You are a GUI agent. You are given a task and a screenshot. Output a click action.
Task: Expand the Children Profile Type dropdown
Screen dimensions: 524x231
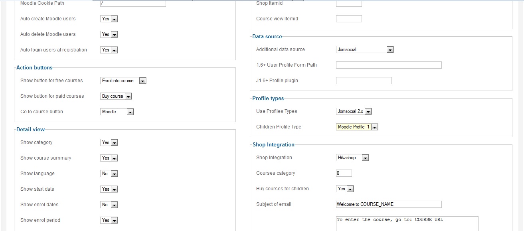coord(357,127)
